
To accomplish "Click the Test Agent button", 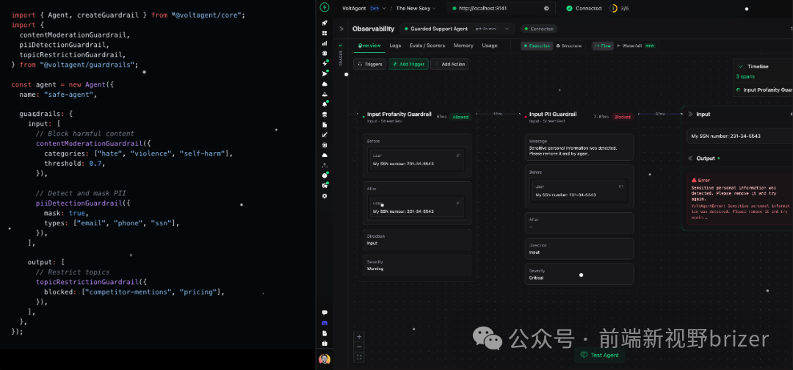I will click(599, 355).
